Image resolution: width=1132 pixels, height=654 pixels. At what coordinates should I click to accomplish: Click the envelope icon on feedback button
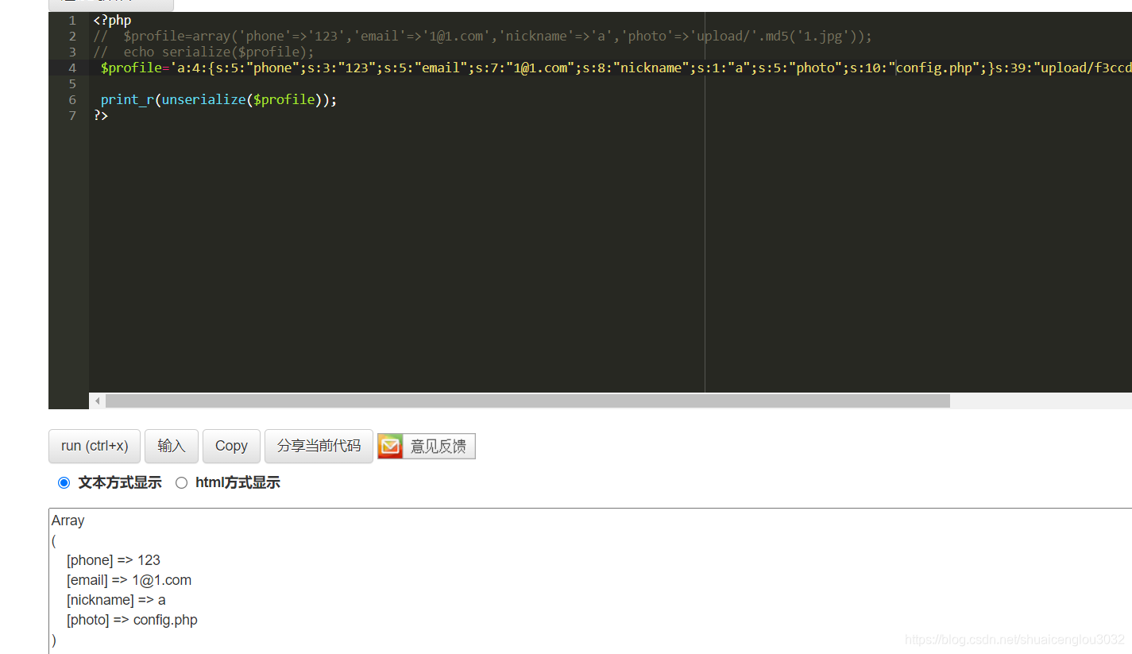point(390,447)
